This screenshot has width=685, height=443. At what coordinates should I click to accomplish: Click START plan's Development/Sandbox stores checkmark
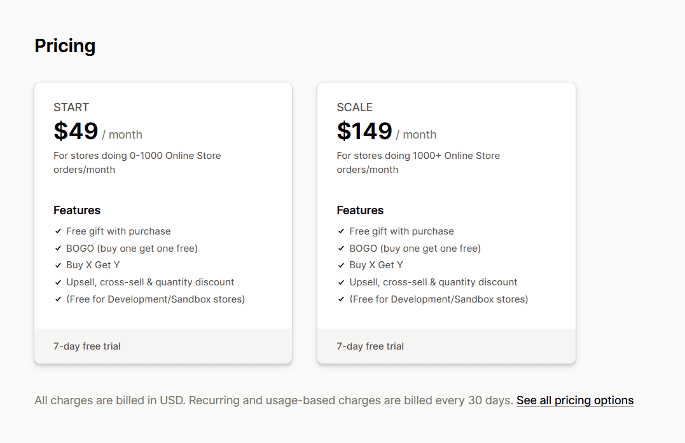(x=58, y=299)
